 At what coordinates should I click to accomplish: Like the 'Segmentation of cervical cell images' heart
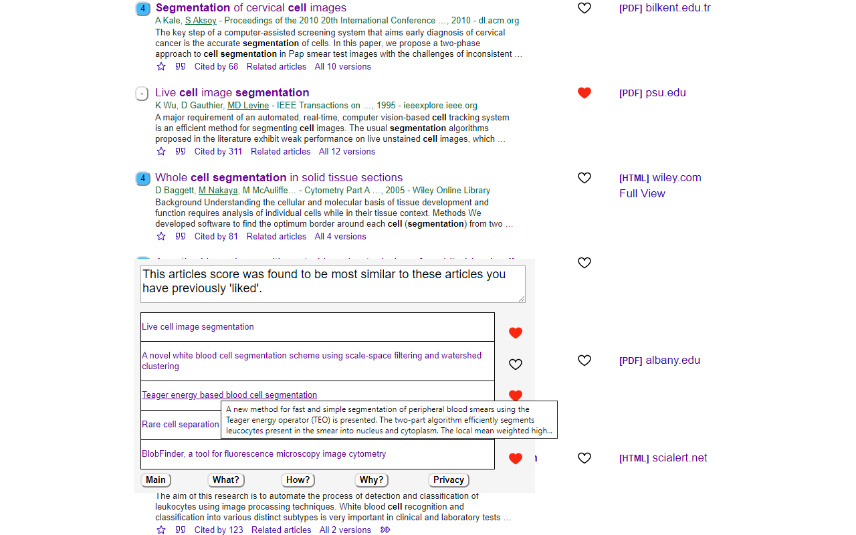pyautogui.click(x=584, y=8)
